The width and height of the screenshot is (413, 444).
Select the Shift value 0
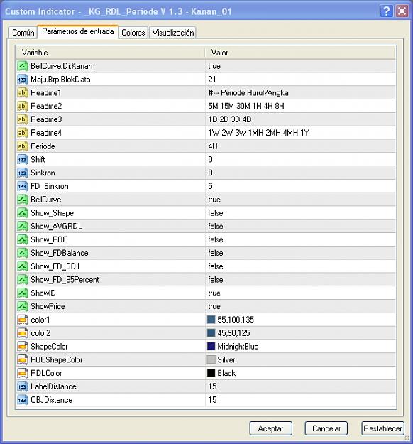tap(210, 159)
